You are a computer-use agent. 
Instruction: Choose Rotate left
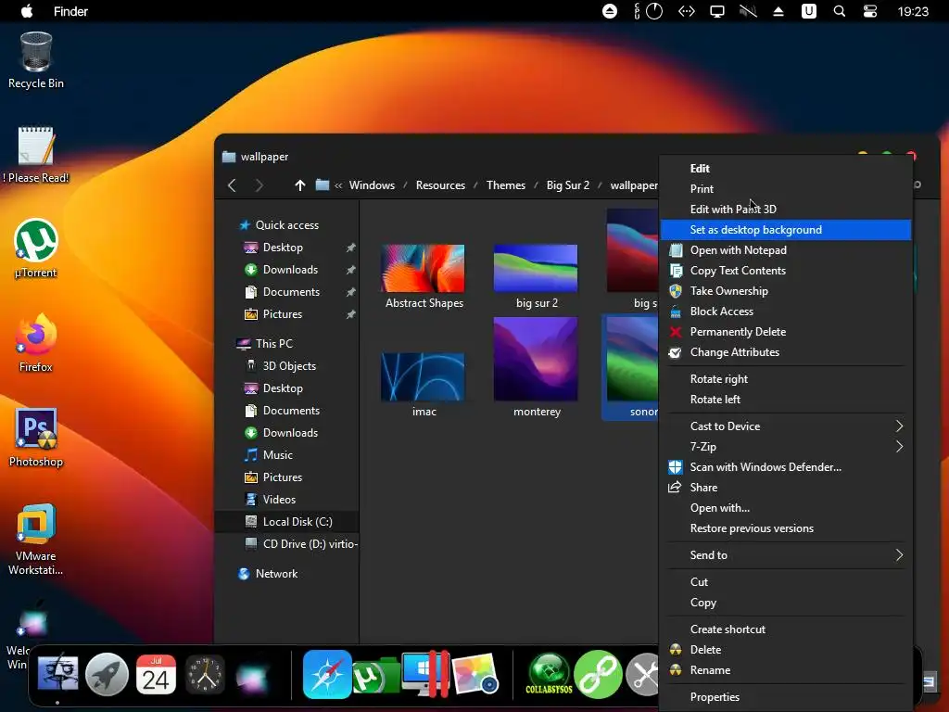786,400
